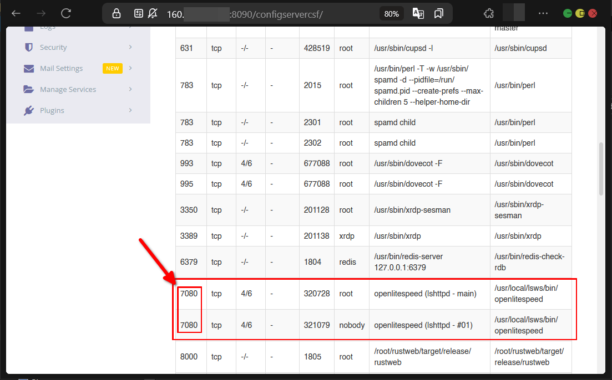Click the Security shield icon in sidebar

tap(29, 48)
